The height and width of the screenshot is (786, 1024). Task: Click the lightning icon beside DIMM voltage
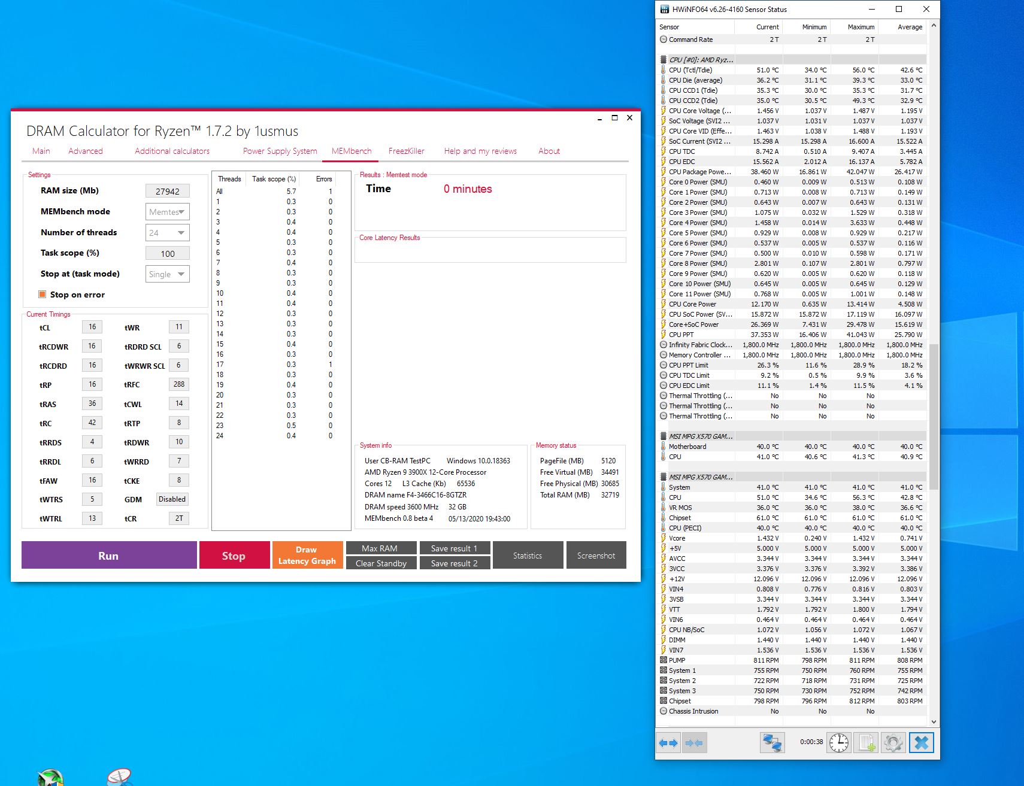664,640
